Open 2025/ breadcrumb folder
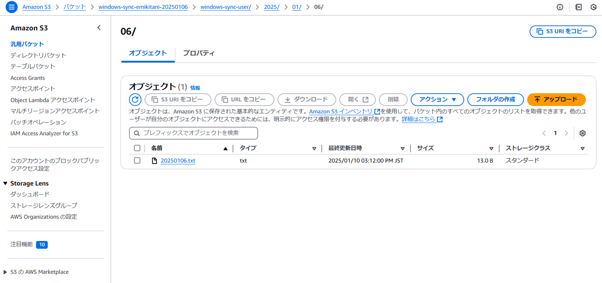Screen dimensions: 602x283 pos(272,7)
